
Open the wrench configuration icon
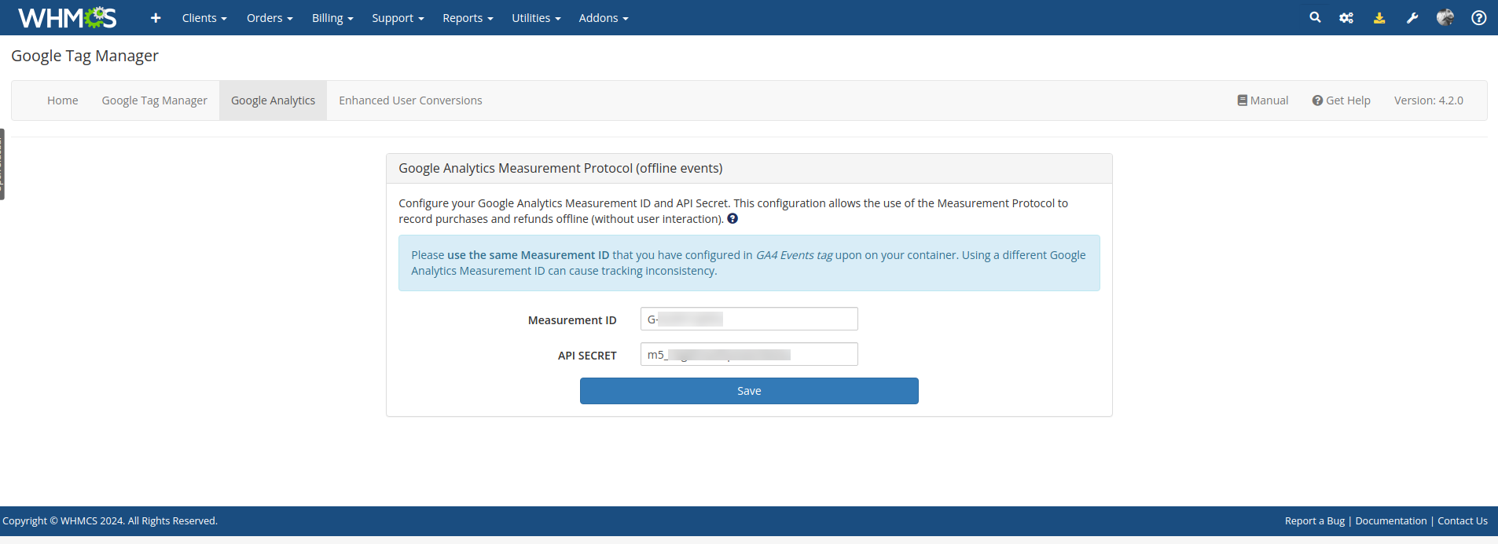point(1412,18)
